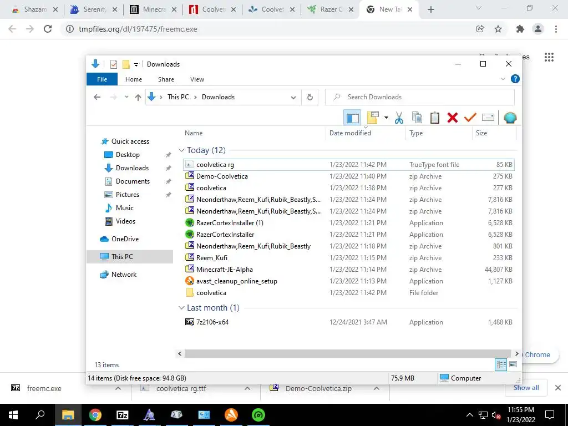Open the Google apps grid icon

tap(549, 57)
